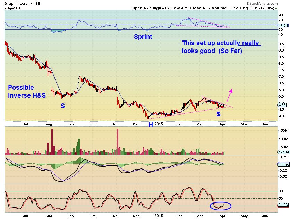Click the 0.25 mark on MACD axis
The image size is (290, 219).
pos(283,157)
